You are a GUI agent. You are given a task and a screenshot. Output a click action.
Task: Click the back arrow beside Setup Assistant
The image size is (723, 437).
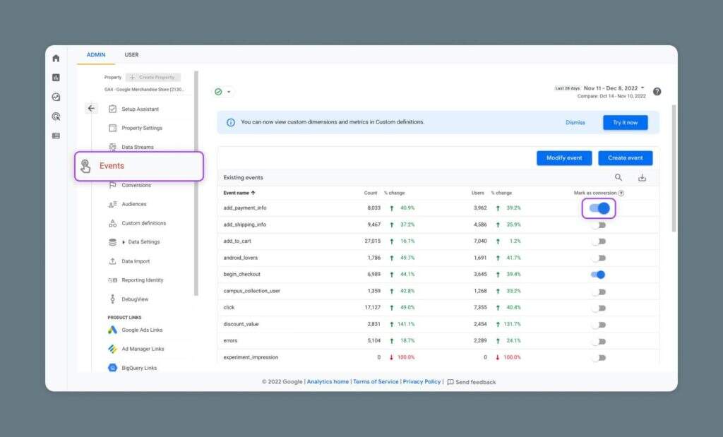(x=91, y=109)
